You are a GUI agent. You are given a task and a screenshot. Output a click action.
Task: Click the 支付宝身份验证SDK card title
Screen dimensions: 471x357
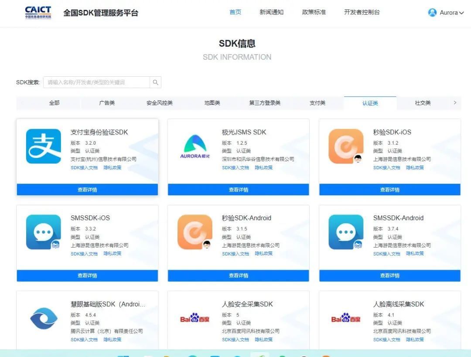99,132
